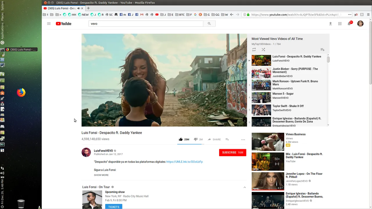Screen dimensions: 372x209
Task: Collapse the Luis Fonsi On Tour section
Action: tap(245, 187)
